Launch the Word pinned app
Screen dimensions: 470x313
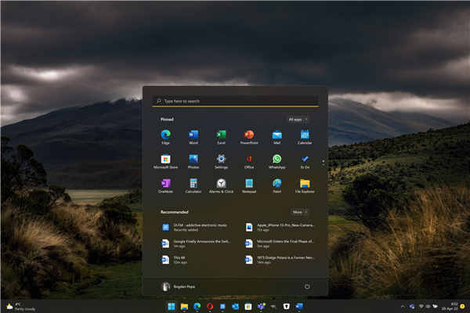193,135
